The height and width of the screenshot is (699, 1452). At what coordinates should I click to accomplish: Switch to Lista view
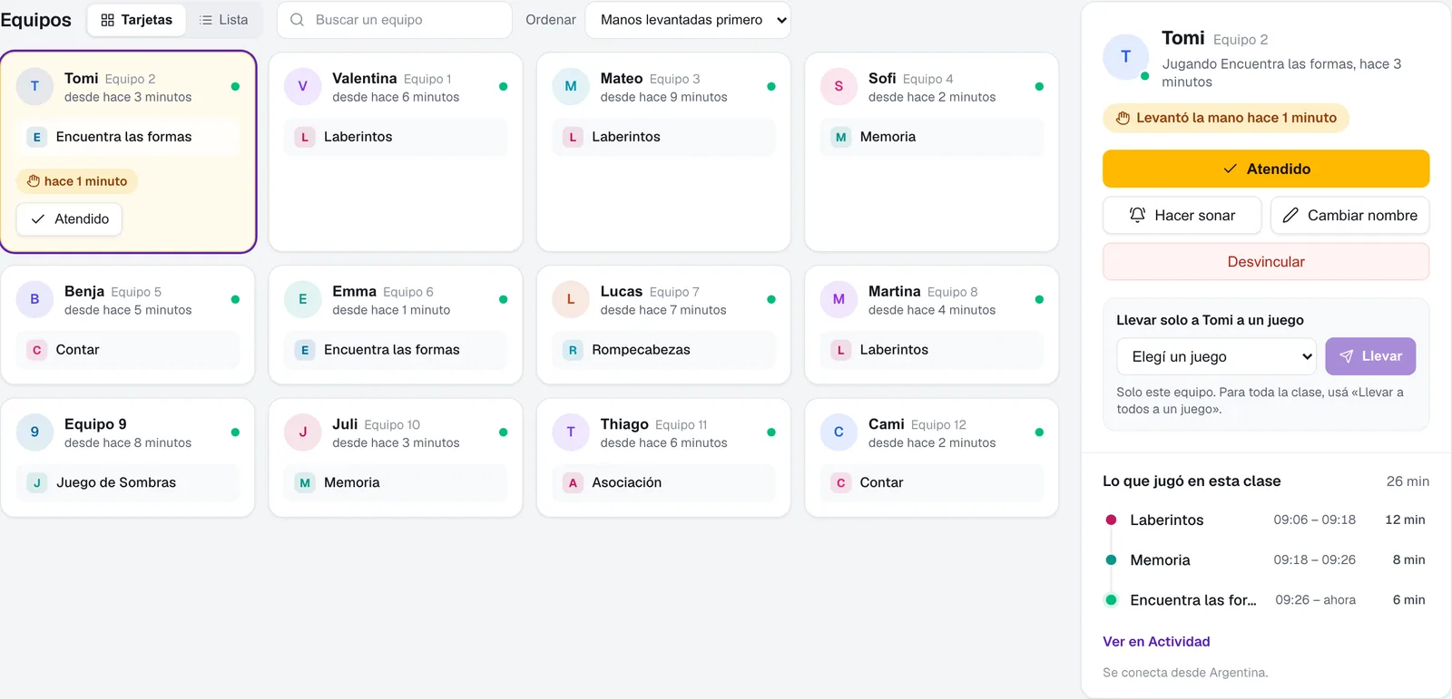point(223,20)
